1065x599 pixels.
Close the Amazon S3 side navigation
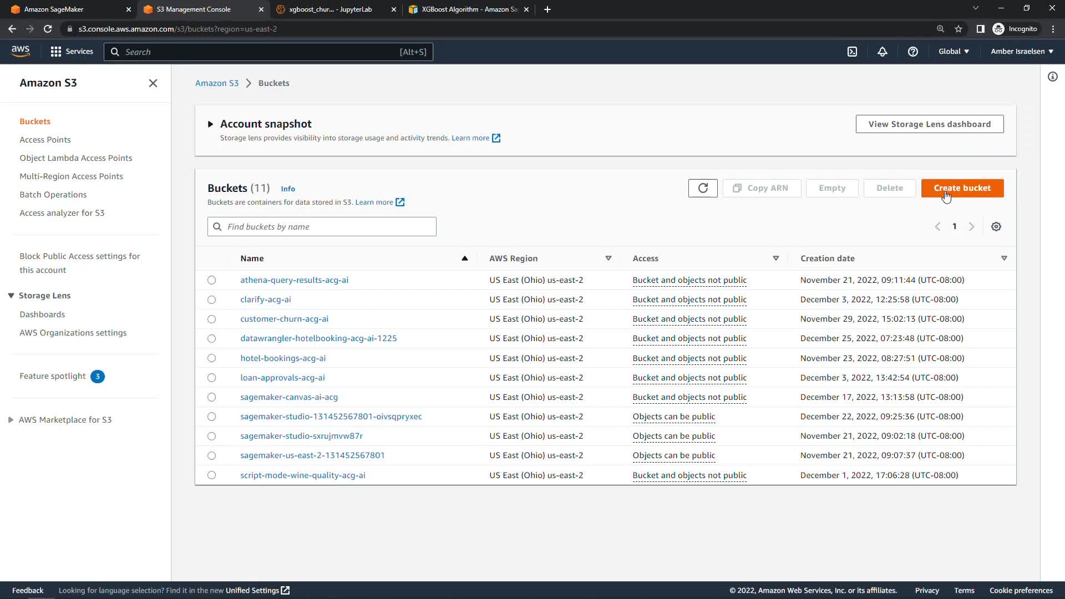(153, 83)
